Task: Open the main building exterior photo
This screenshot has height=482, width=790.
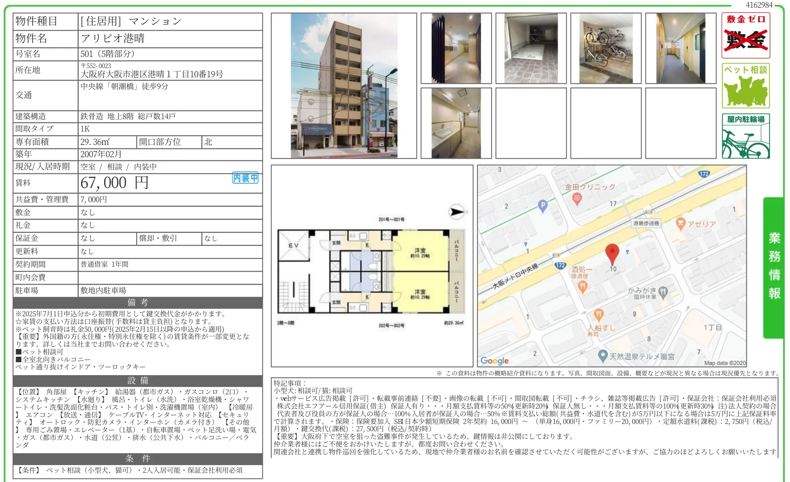Action: (x=344, y=86)
